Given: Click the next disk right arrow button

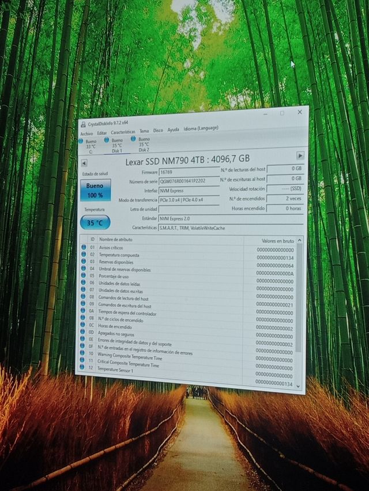Looking at the screenshot, I should [x=300, y=155].
